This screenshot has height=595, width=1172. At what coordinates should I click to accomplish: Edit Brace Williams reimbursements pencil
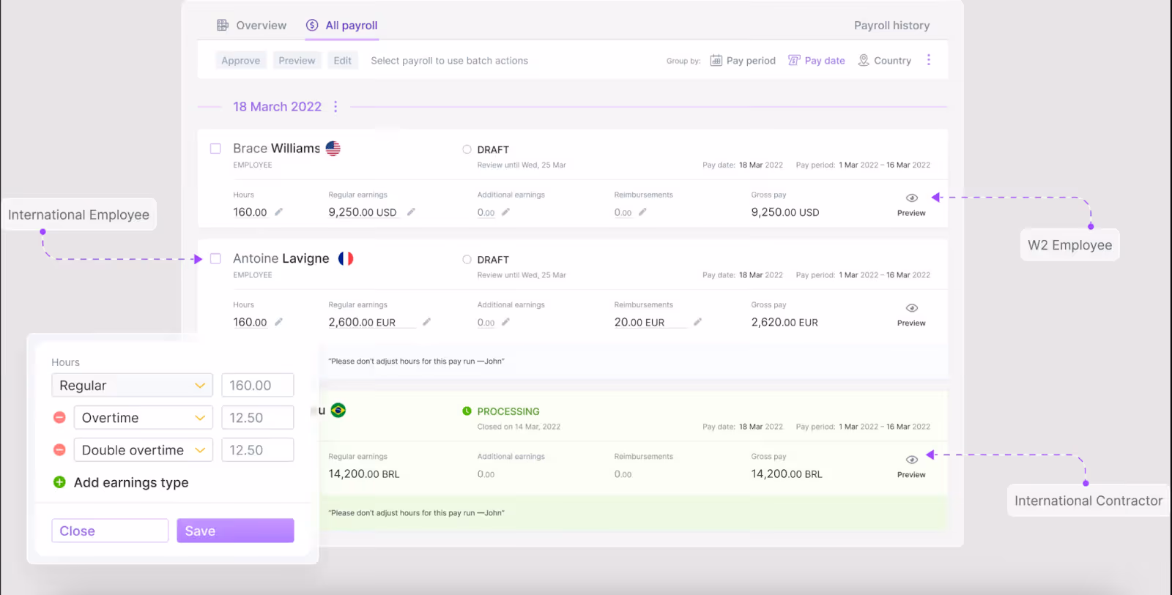[x=642, y=212]
